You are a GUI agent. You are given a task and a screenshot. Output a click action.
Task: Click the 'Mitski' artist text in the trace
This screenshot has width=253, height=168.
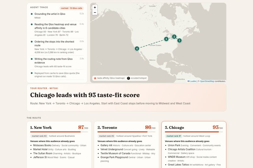[37, 18]
